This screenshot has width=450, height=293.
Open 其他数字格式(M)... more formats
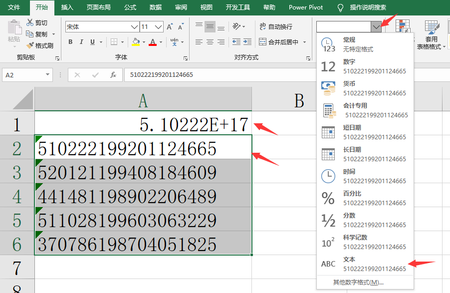click(x=358, y=283)
